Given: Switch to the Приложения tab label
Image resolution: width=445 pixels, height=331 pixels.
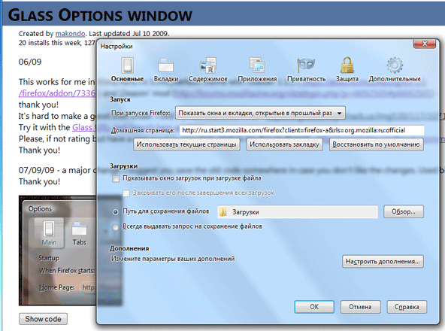Looking at the screenshot, I should 257,79.
